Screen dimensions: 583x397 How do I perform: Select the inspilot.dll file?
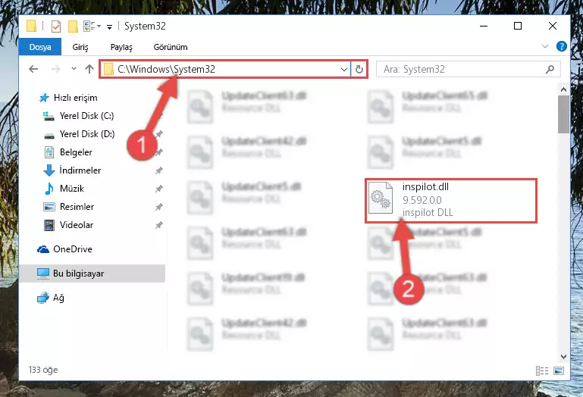(x=451, y=201)
